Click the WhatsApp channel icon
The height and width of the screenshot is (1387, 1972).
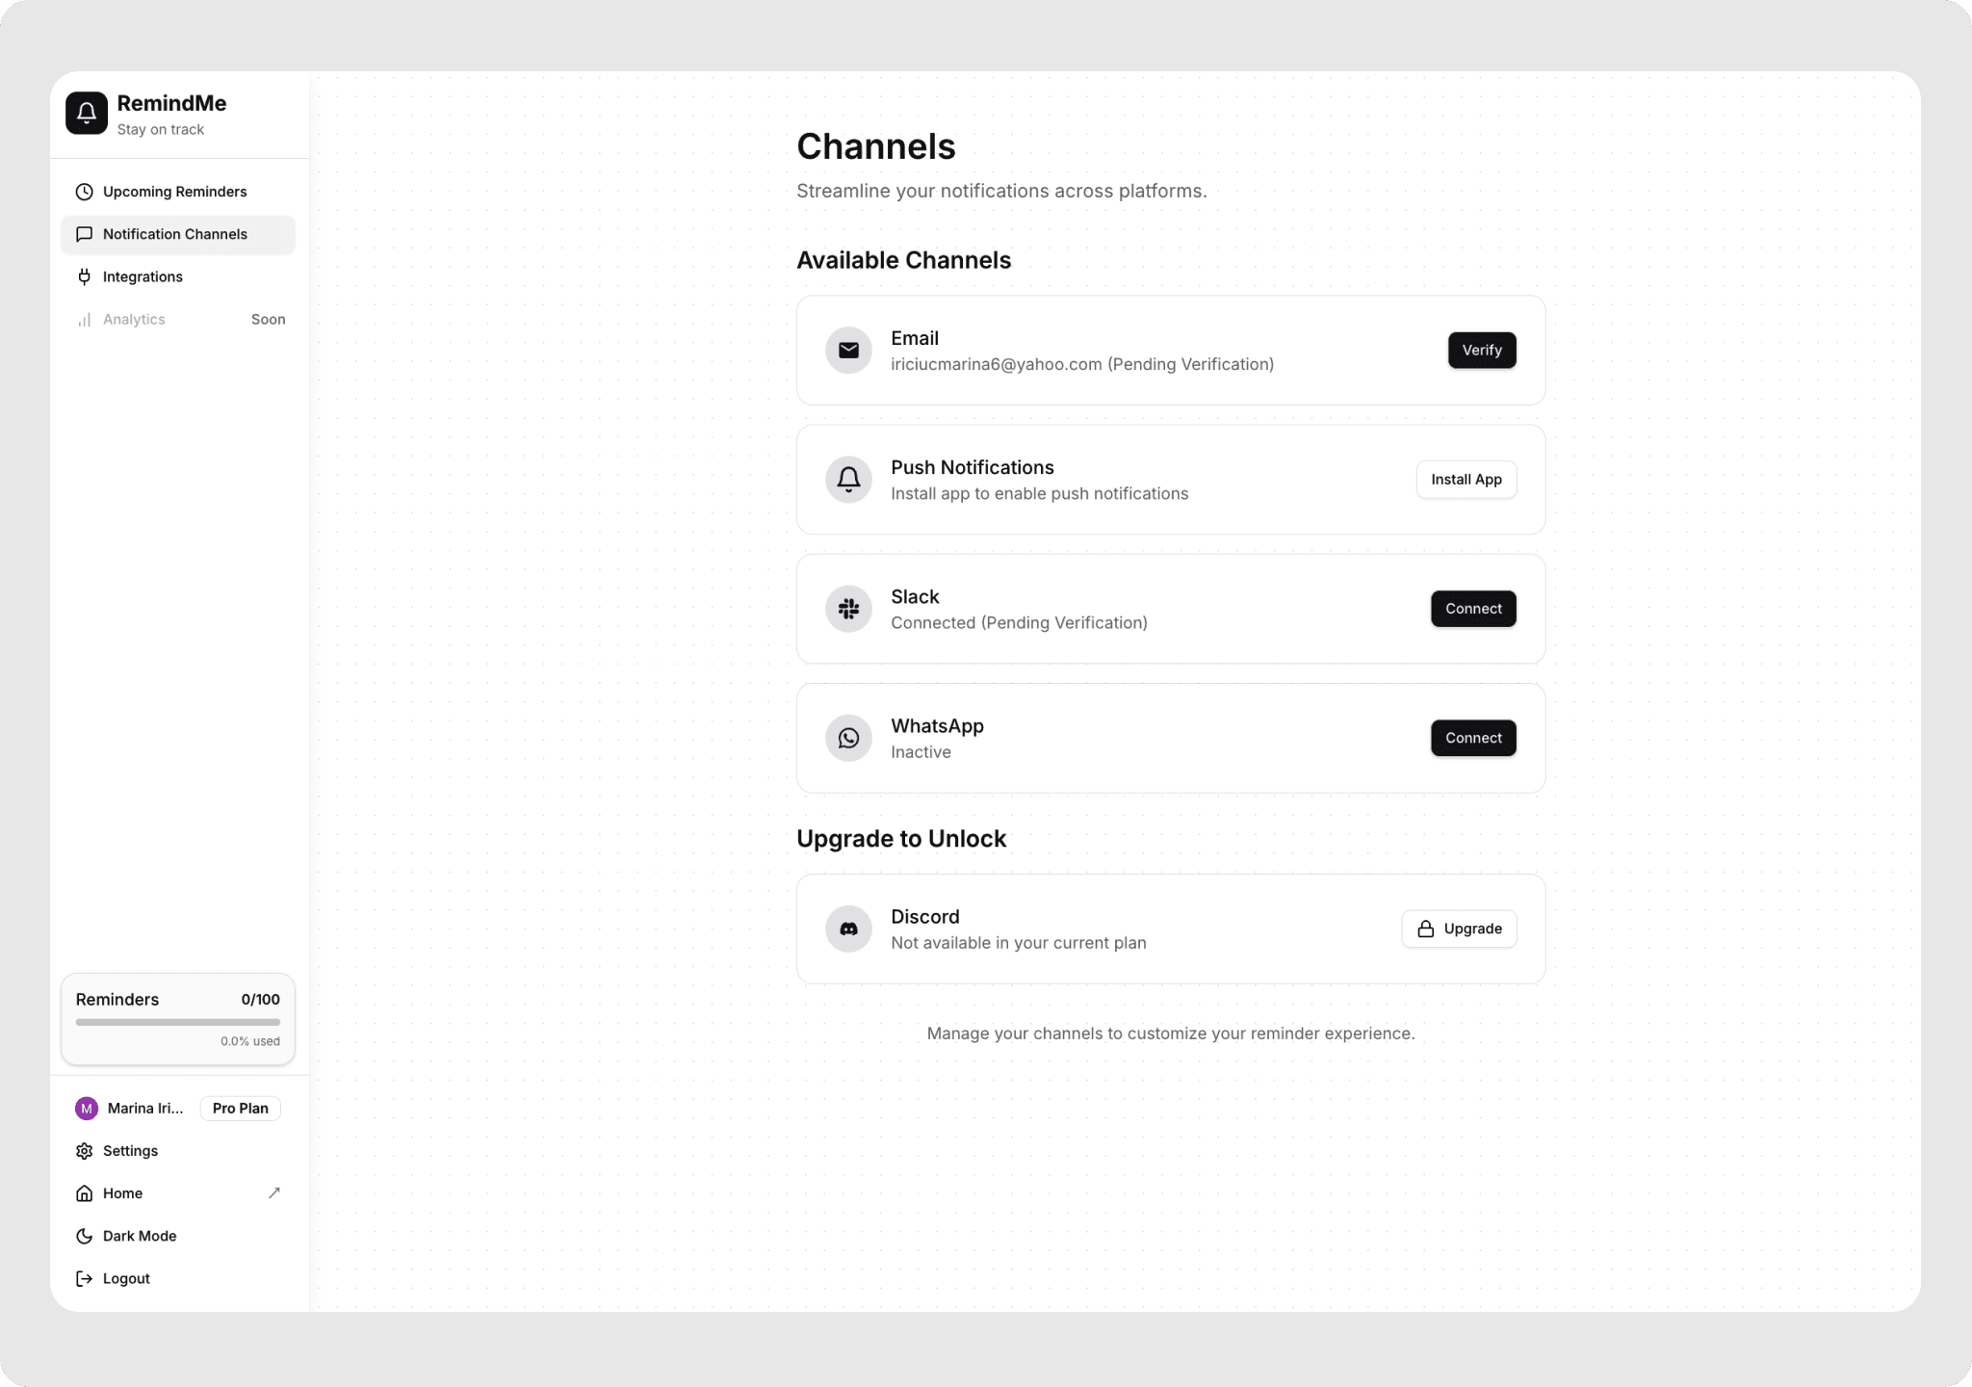coord(848,738)
